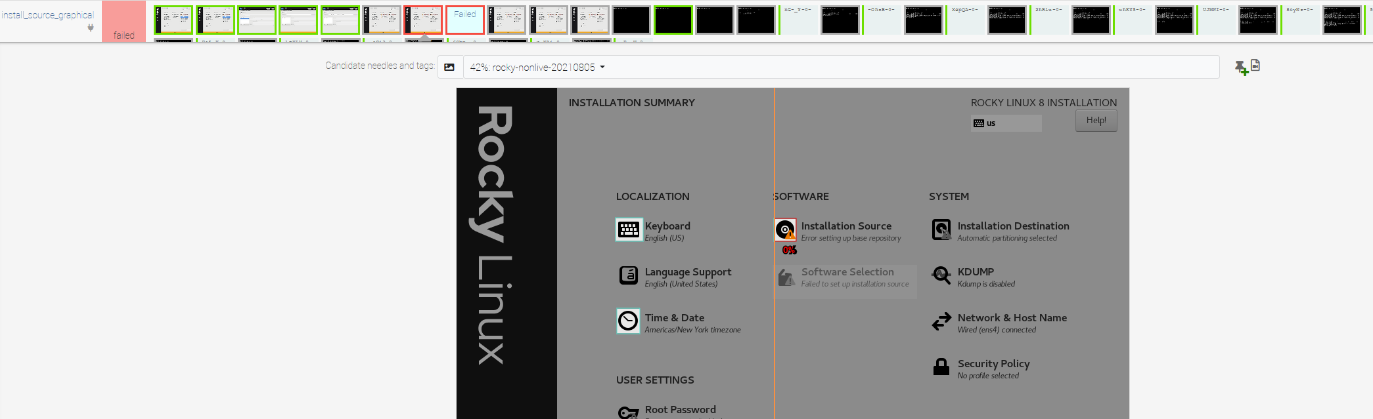Viewport: 1373px width, 419px height.
Task: Click the Keyboard icon under Localization
Action: click(629, 229)
